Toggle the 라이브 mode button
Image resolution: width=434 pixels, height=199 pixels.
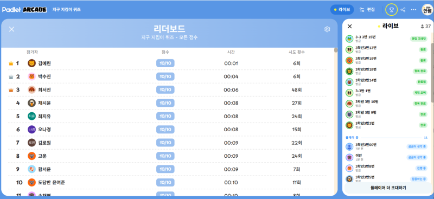(x=342, y=10)
